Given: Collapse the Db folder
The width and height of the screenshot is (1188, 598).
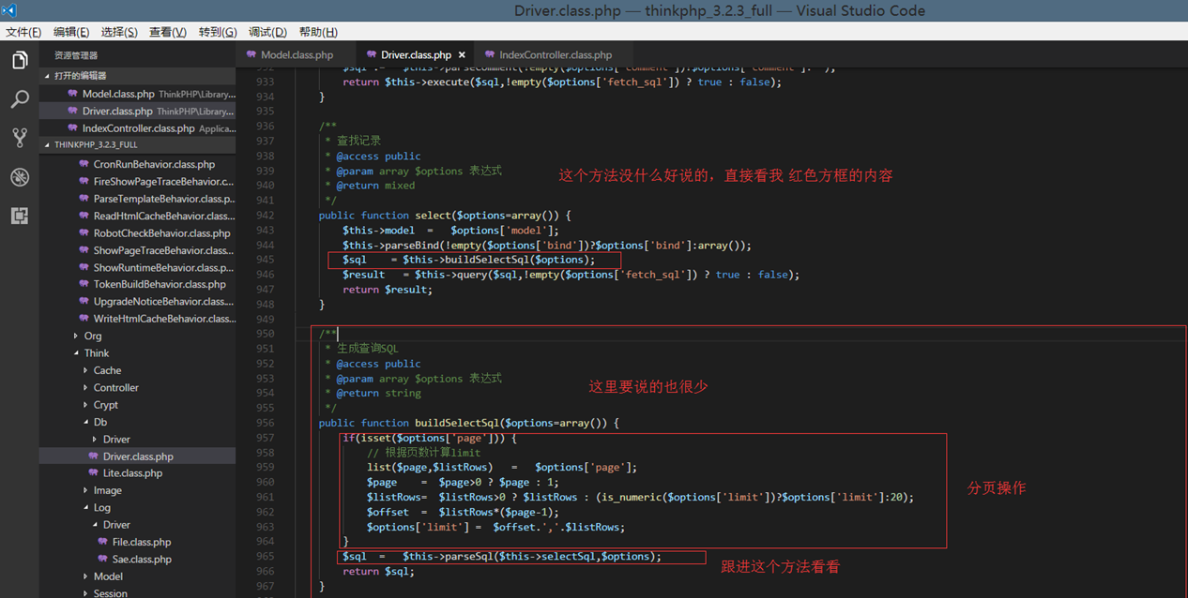Looking at the screenshot, I should [x=99, y=422].
